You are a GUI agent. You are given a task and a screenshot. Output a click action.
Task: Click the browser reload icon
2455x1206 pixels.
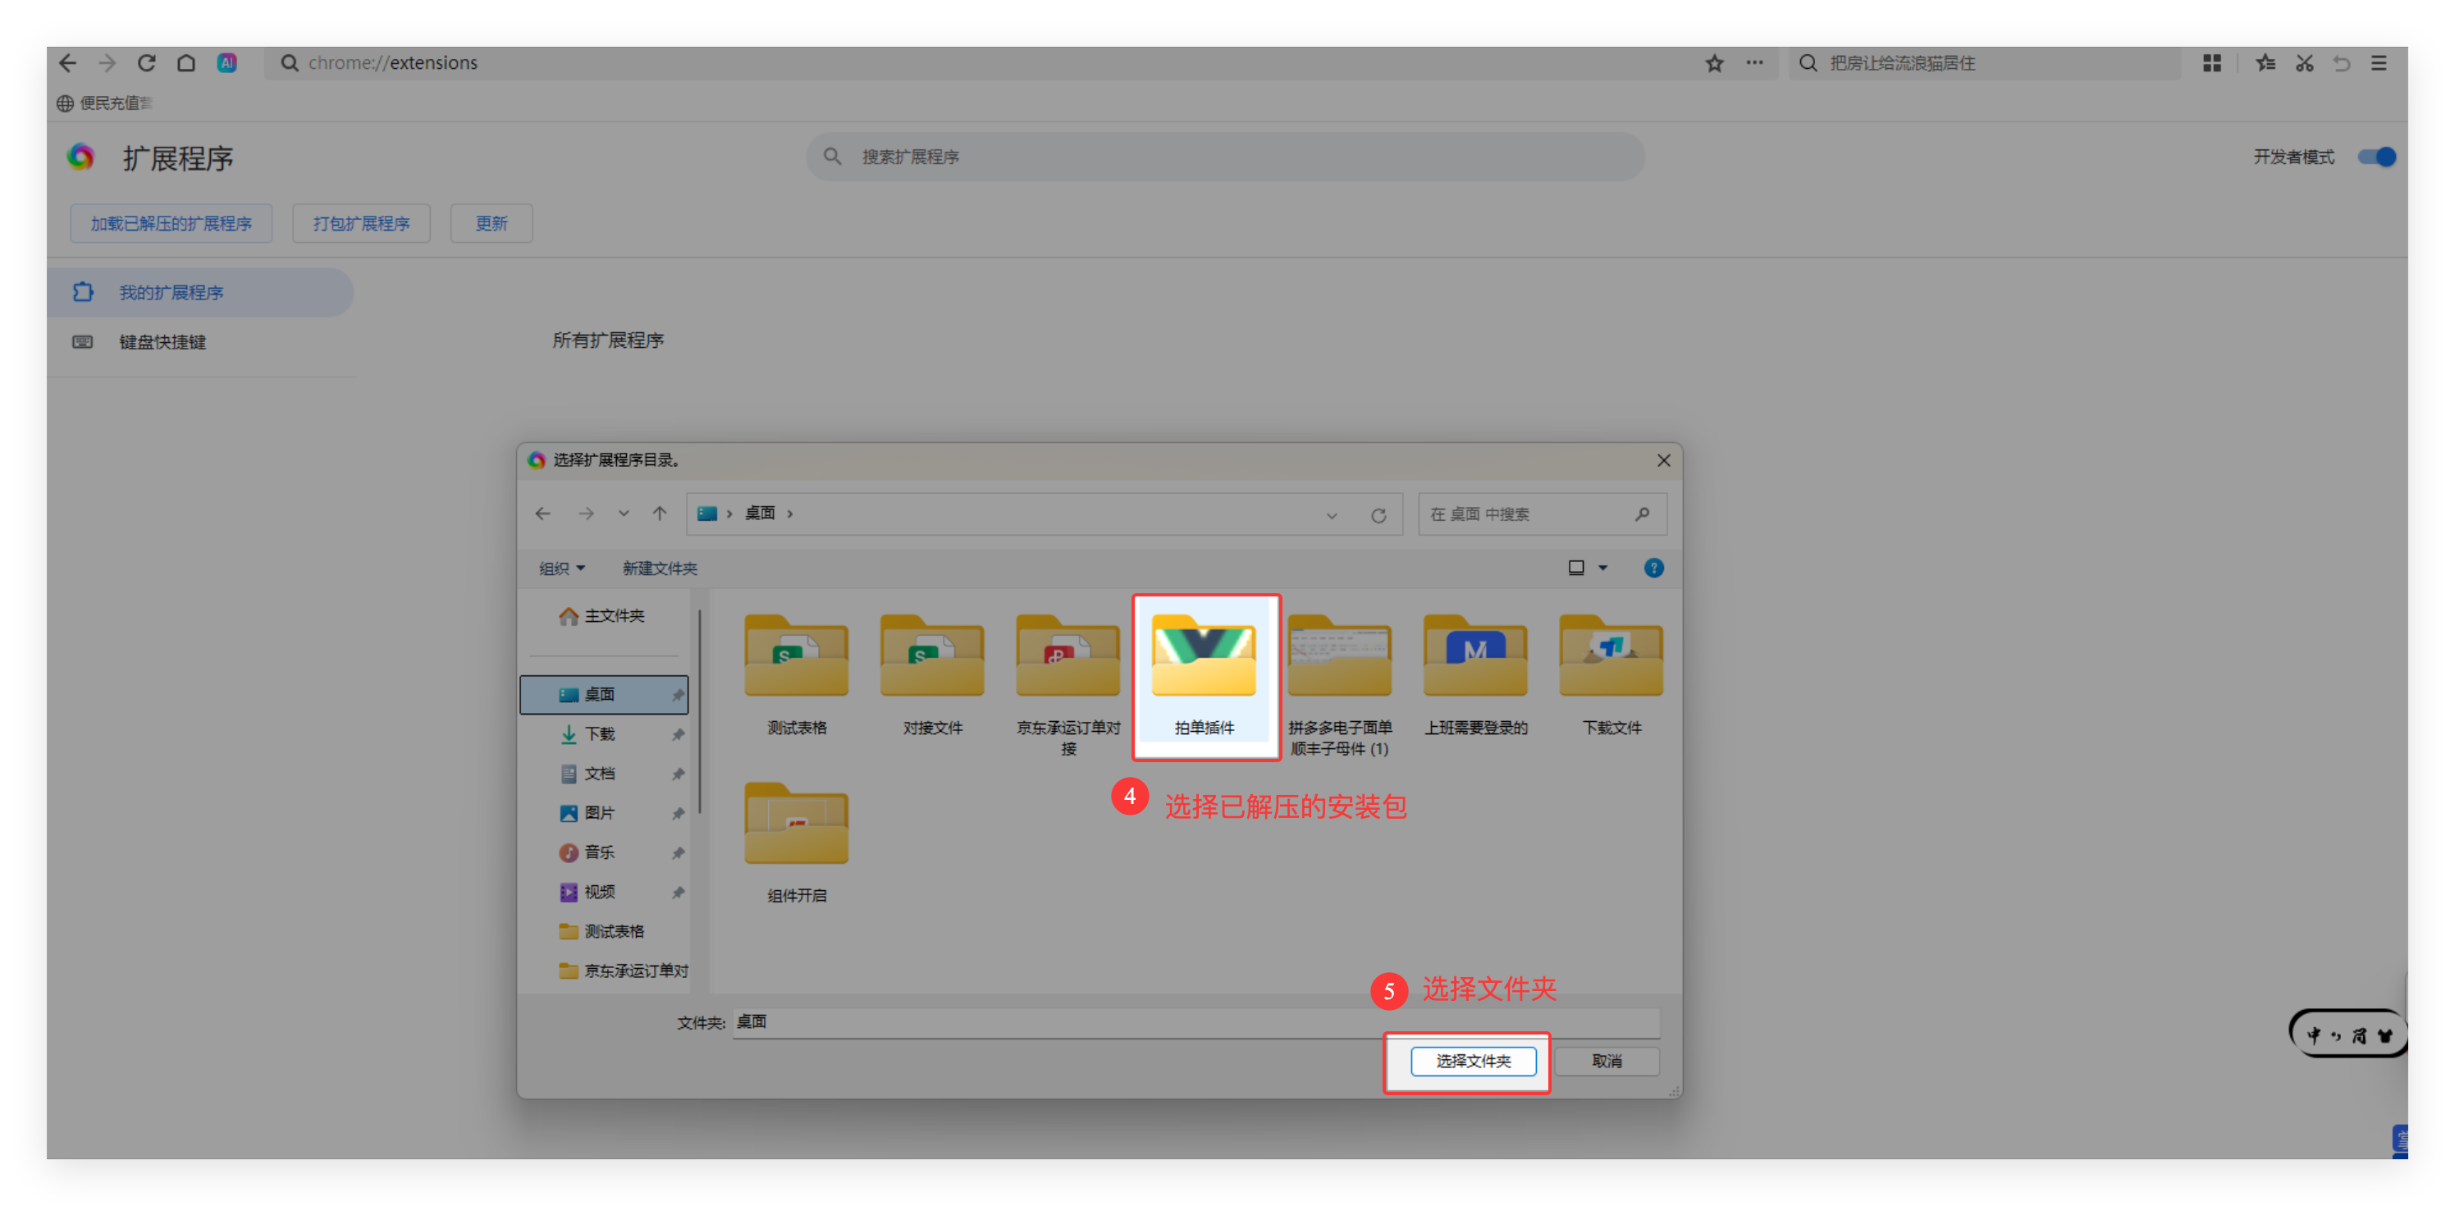(x=146, y=63)
